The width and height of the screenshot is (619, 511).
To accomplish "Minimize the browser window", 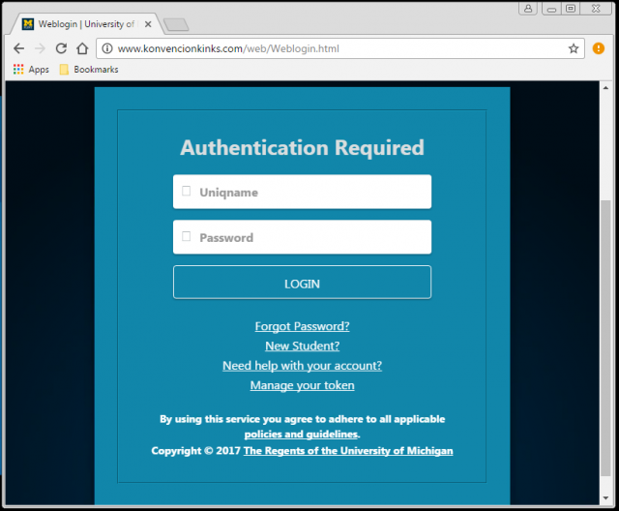I will pyautogui.click(x=551, y=9).
